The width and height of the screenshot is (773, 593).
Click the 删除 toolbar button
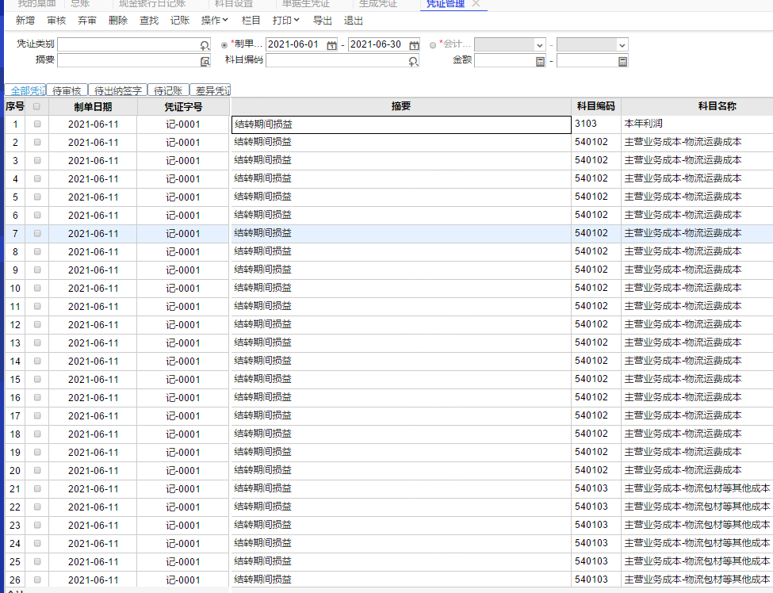(x=118, y=20)
